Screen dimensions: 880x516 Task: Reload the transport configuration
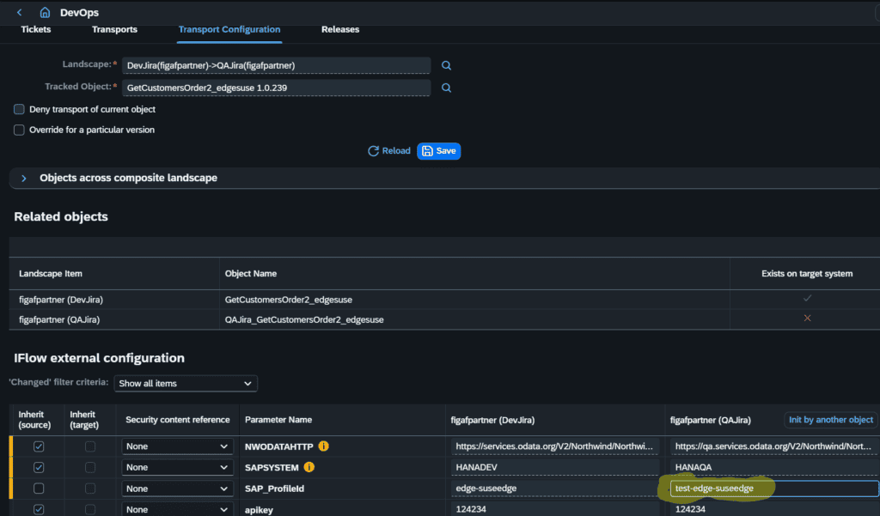pyautogui.click(x=389, y=151)
